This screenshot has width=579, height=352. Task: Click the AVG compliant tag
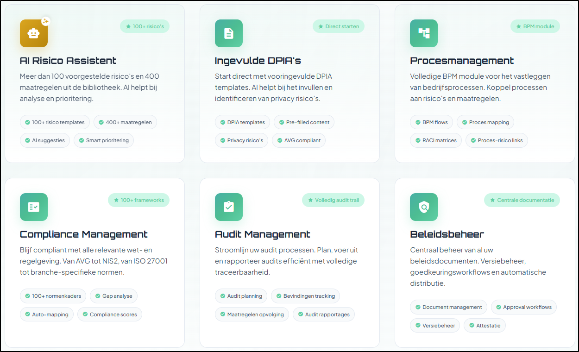pos(298,140)
